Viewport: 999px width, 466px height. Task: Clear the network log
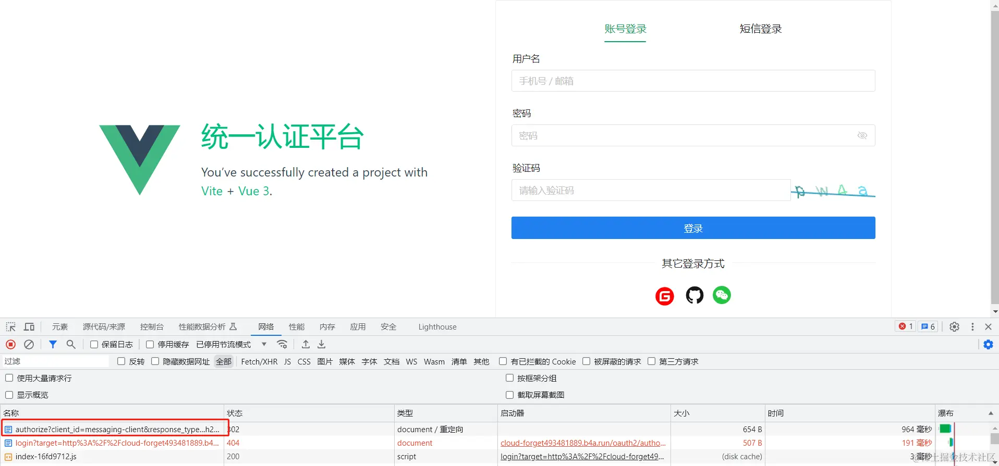[29, 345]
